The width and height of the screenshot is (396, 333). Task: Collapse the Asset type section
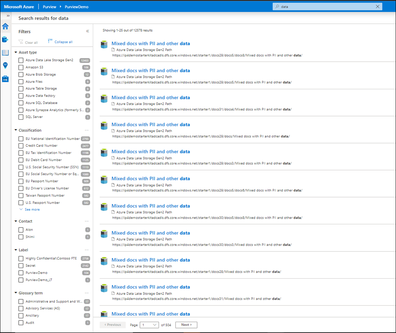coord(16,52)
